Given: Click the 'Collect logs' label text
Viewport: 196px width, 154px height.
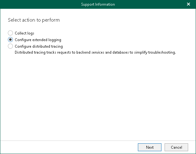Looking at the screenshot, I should click(x=24, y=33).
